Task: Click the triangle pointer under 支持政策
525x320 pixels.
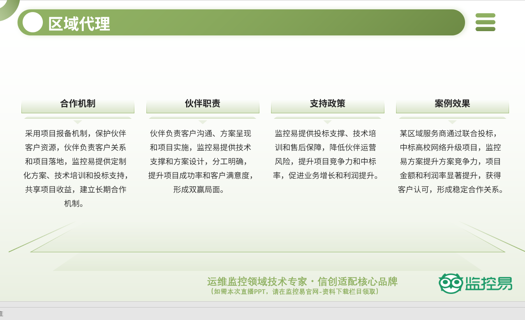Action: tap(328, 122)
